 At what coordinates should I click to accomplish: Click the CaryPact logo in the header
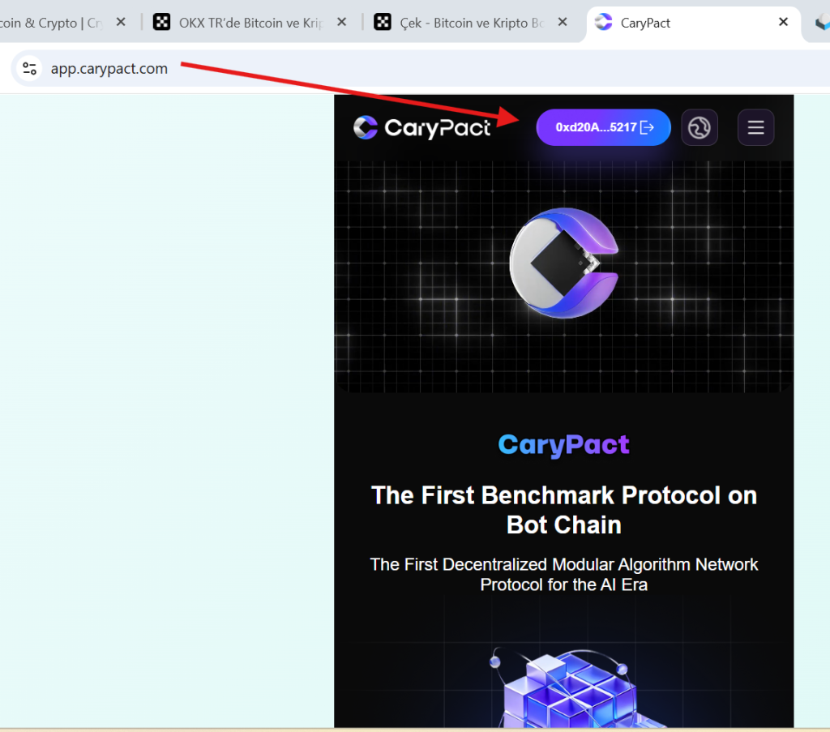click(x=421, y=127)
